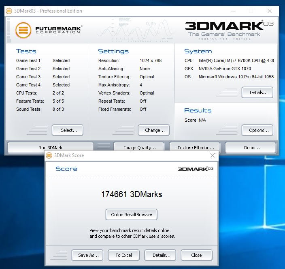Click the CPU value Intel Core i7-6700K

pyautogui.click(x=236, y=60)
